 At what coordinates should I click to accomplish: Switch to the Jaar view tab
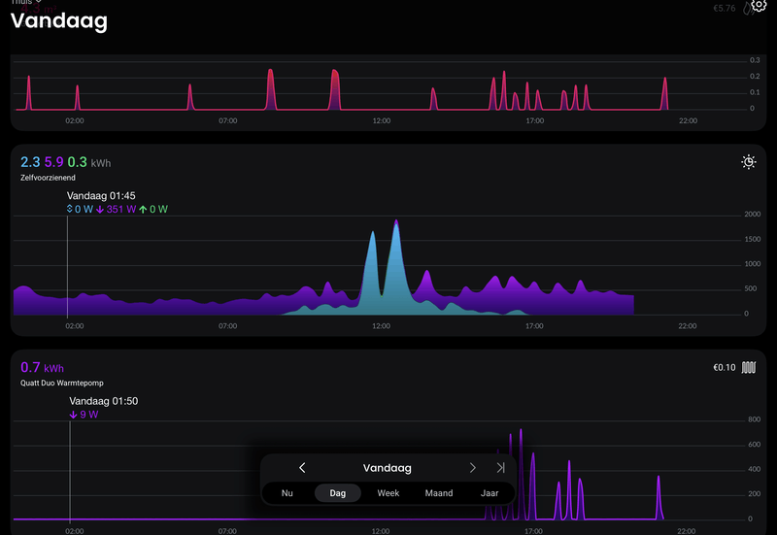click(490, 493)
